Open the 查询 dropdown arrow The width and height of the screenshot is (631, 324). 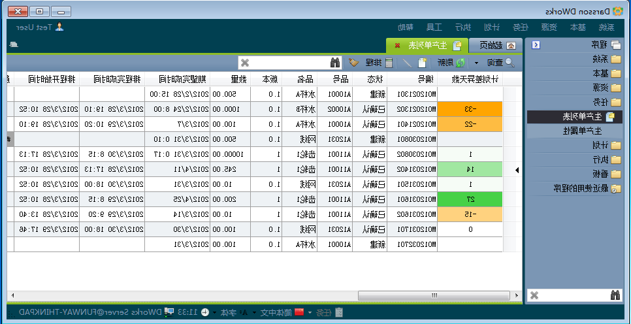(x=476, y=63)
